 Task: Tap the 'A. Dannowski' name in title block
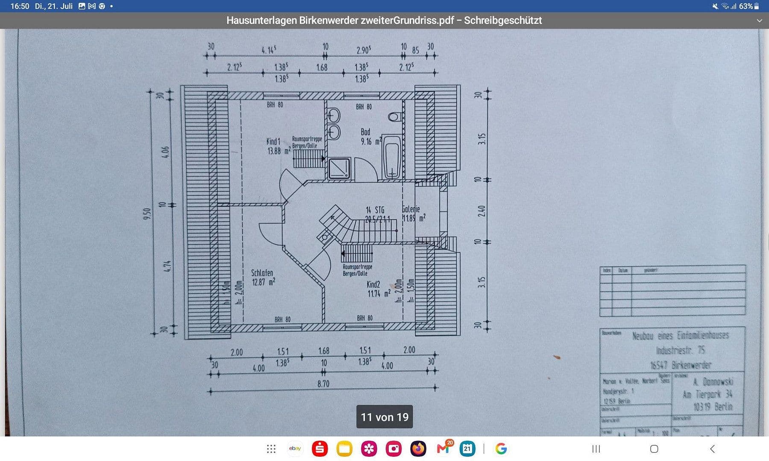pyautogui.click(x=713, y=382)
